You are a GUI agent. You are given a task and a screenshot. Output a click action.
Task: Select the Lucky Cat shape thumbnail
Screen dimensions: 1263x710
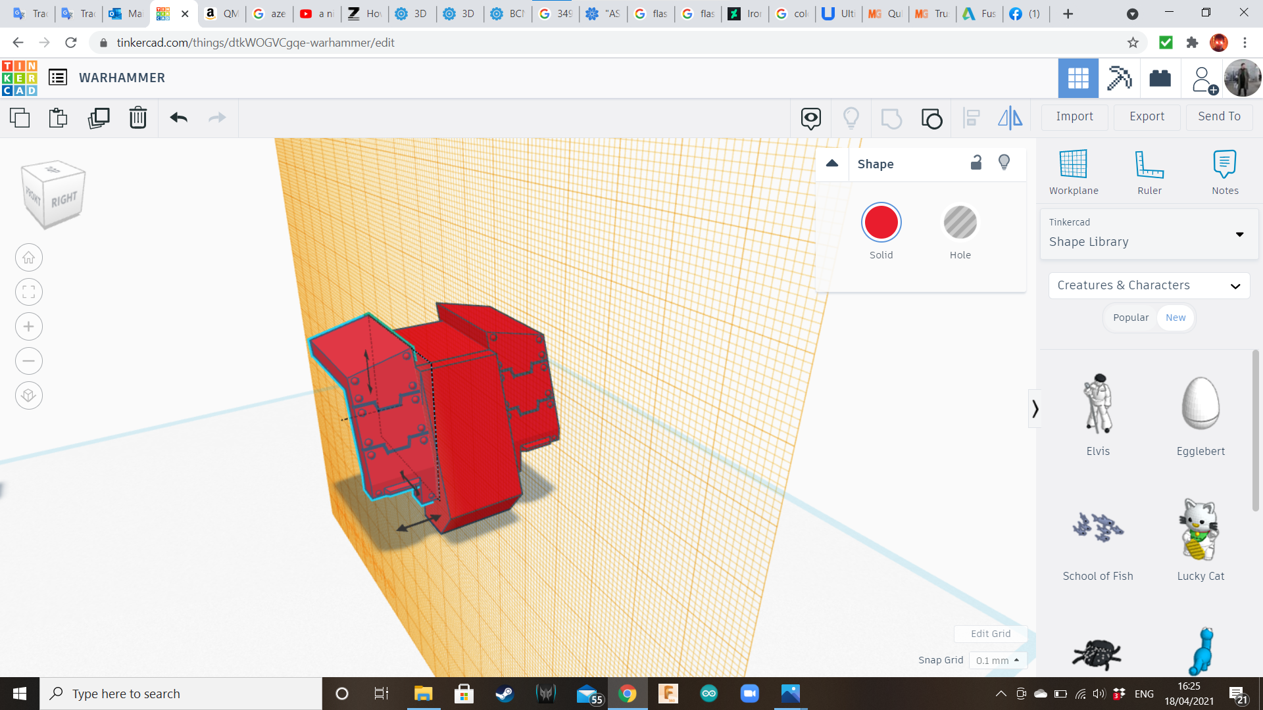pyautogui.click(x=1200, y=530)
